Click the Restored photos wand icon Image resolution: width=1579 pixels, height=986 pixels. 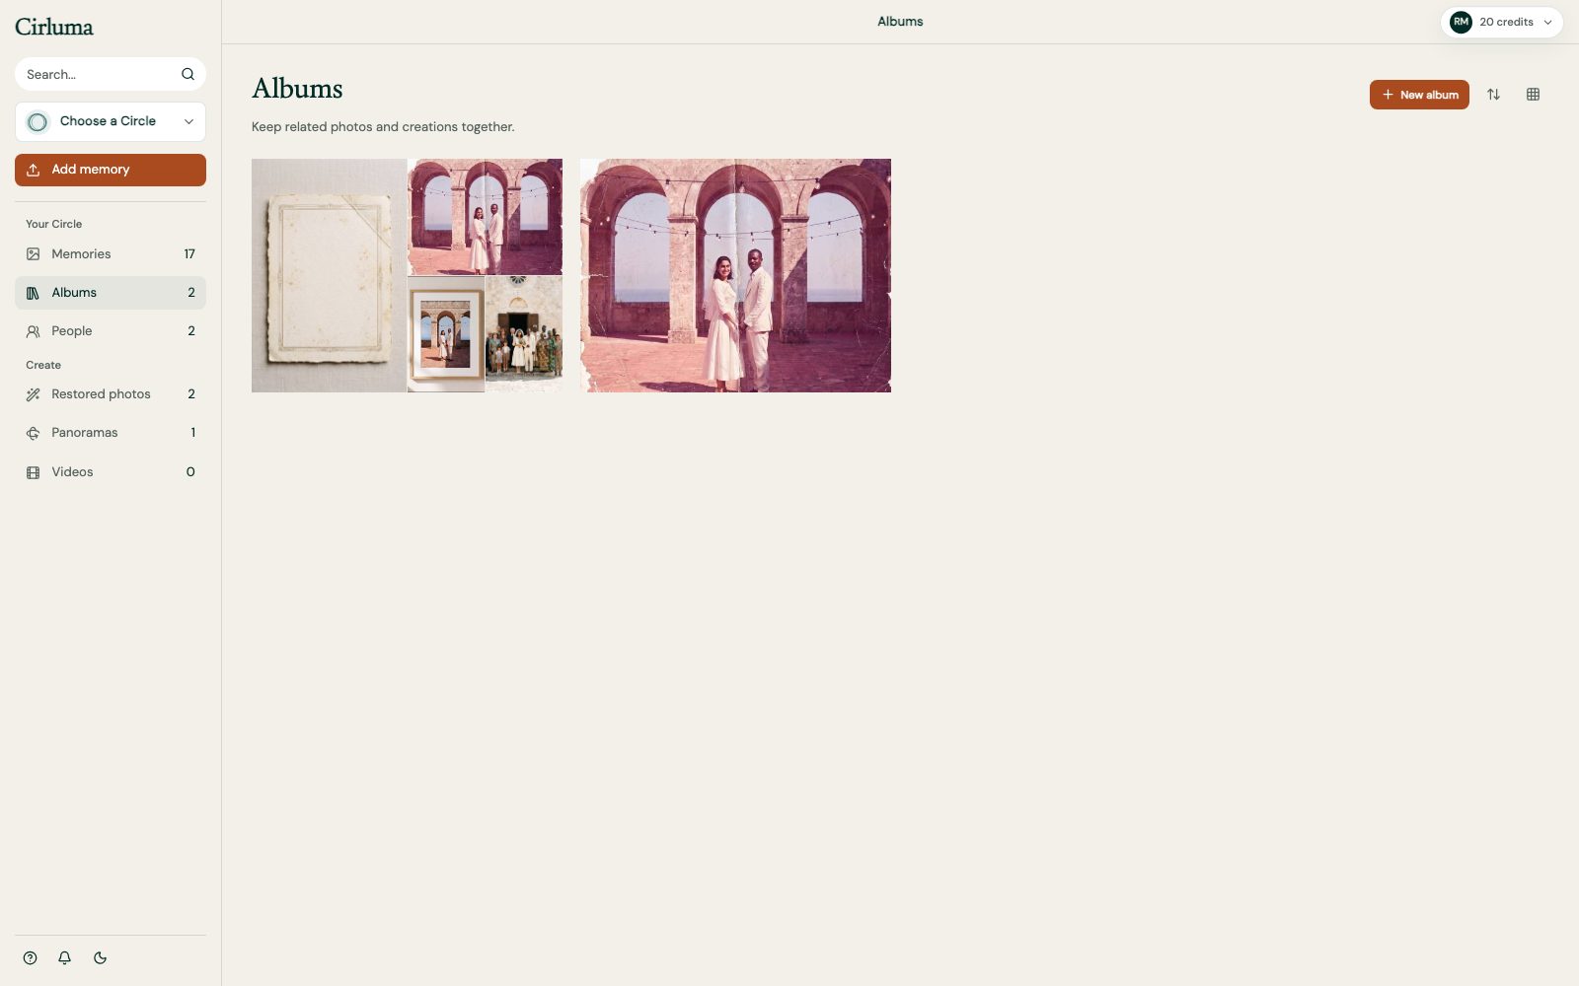33,394
